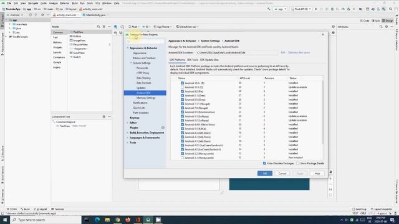Click the design surface select icon
Image resolution: width=399 pixels, height=224 pixels.
115,27
